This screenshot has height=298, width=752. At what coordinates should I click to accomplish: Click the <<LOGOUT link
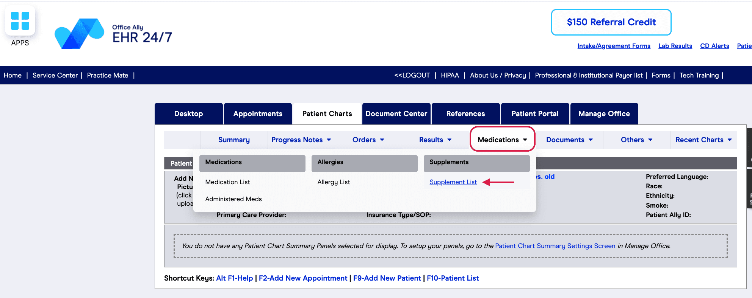coord(412,75)
